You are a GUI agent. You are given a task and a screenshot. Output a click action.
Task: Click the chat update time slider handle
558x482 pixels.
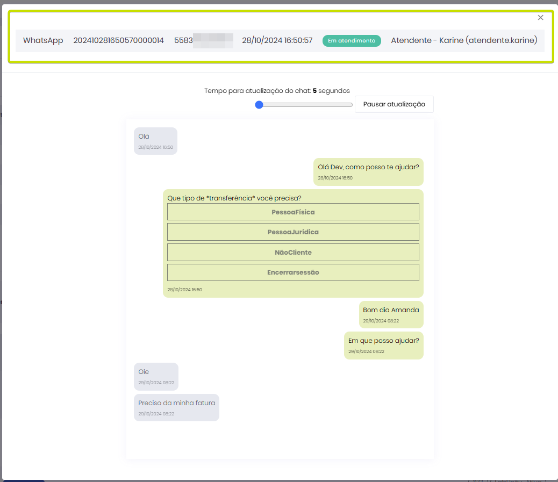[259, 105]
